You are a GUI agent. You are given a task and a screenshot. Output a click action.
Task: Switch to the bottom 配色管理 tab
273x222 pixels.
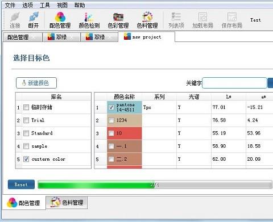(x=24, y=203)
